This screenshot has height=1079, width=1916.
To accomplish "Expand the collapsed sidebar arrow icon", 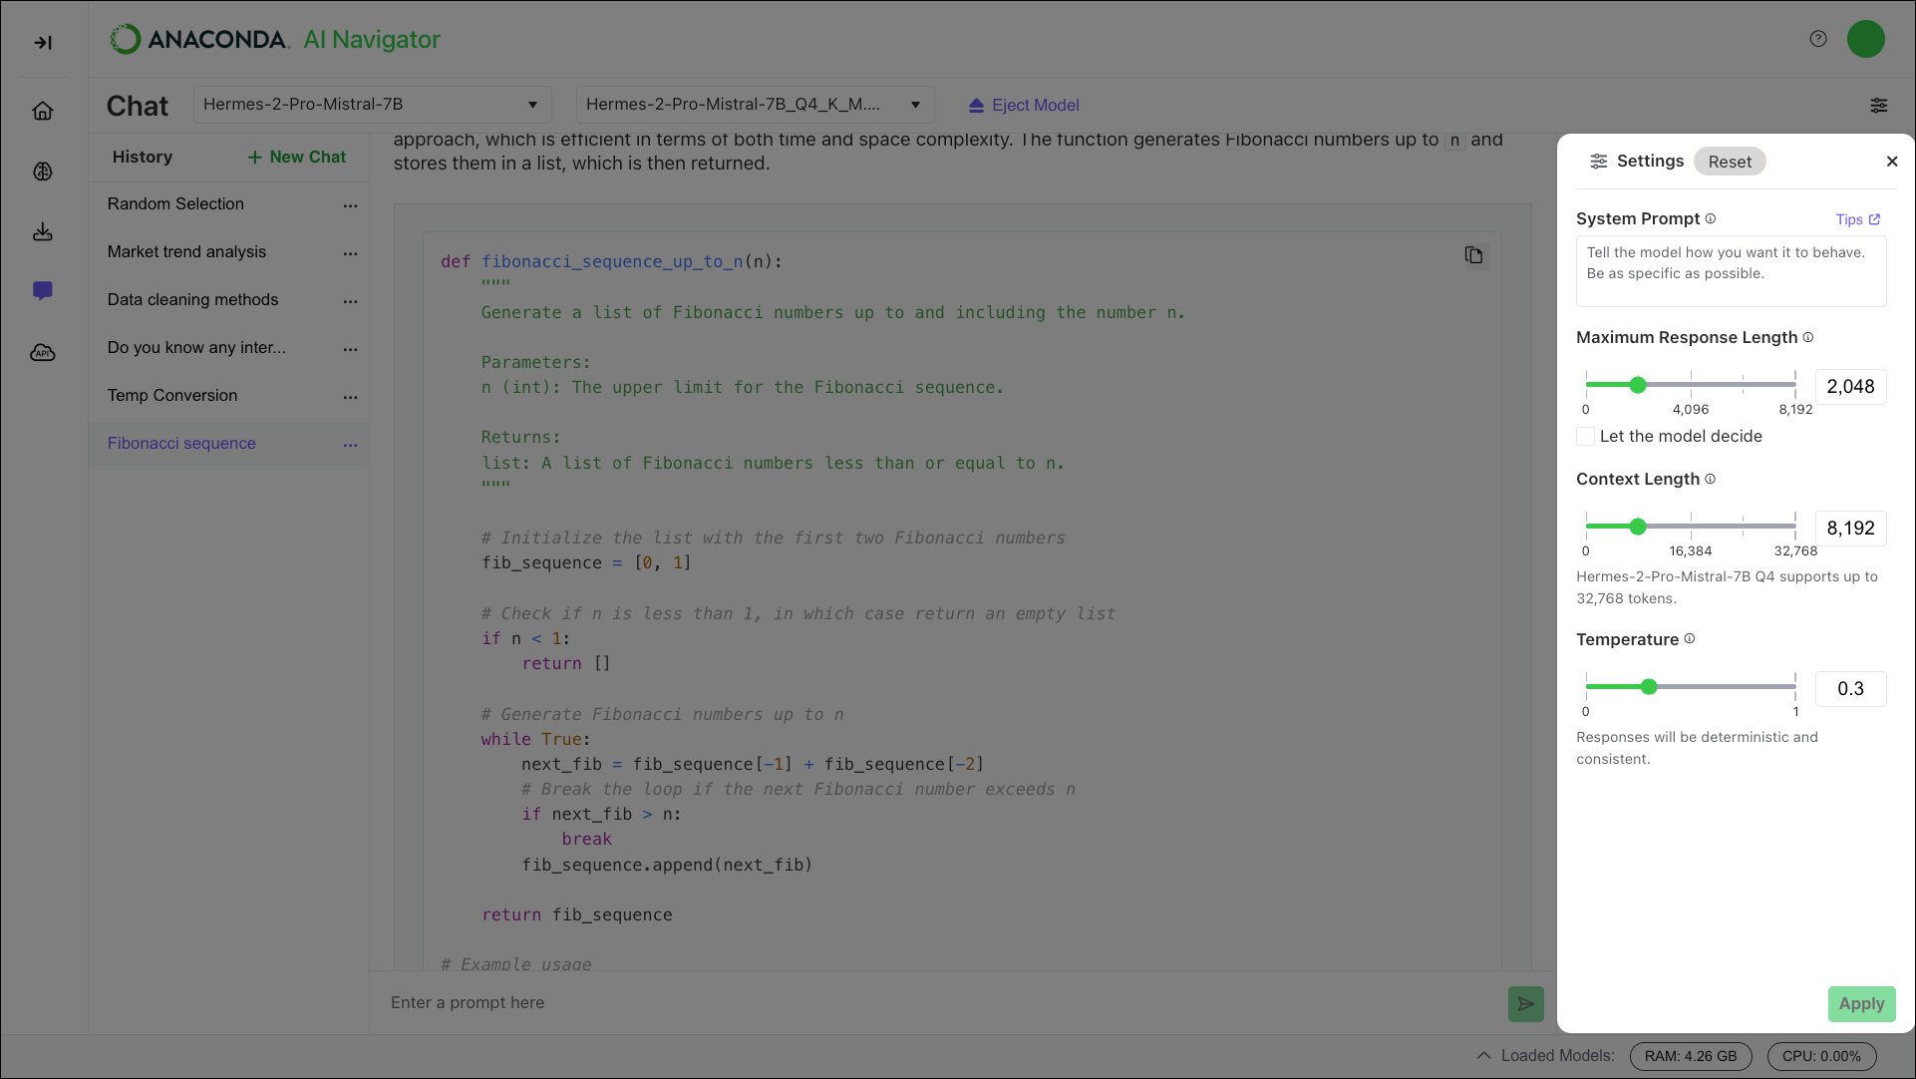I will coord(43,42).
